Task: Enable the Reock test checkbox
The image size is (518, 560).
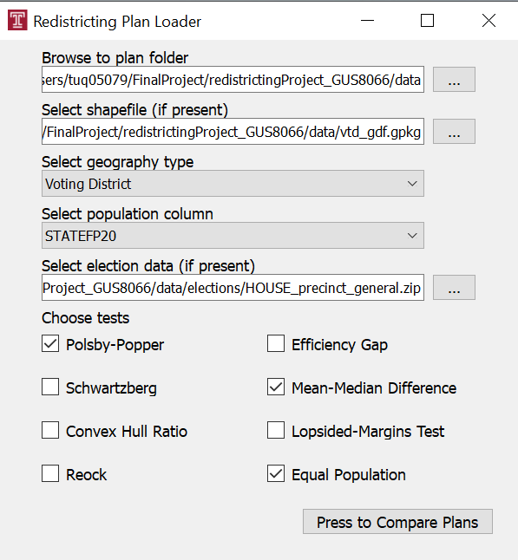Action: [x=50, y=473]
